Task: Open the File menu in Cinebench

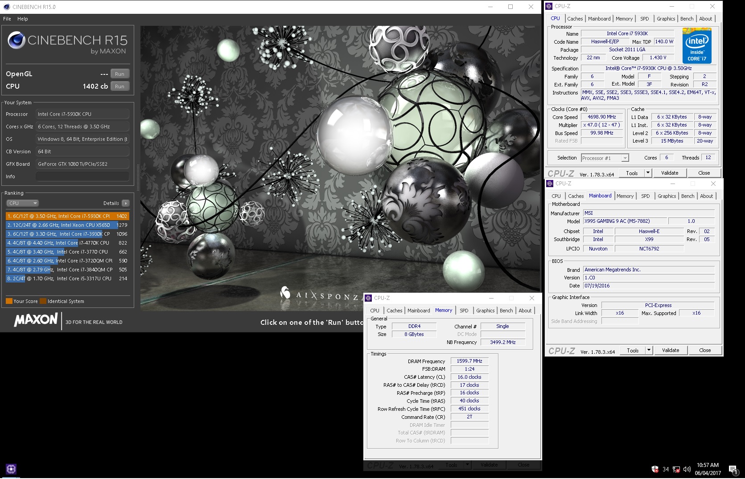Action: (7, 19)
